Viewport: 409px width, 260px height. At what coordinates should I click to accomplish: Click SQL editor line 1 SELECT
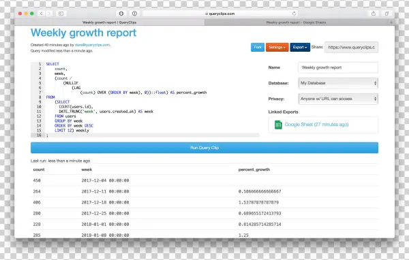click(x=52, y=64)
